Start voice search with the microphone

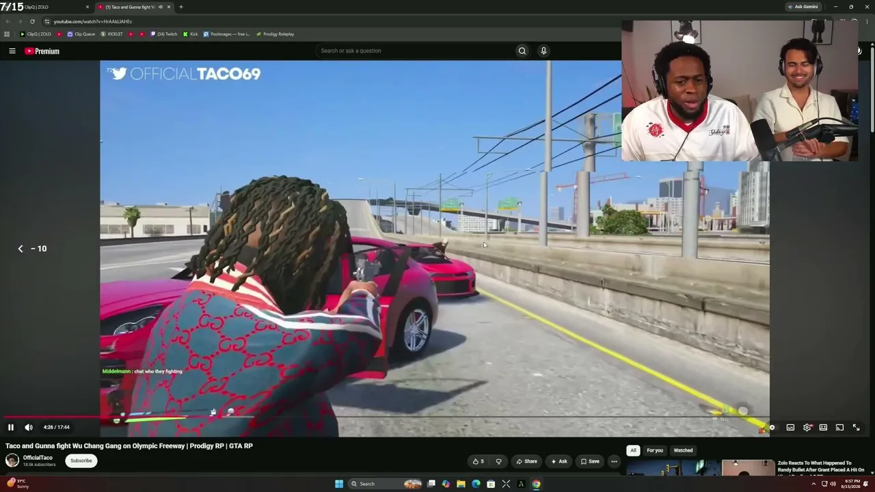click(x=543, y=51)
